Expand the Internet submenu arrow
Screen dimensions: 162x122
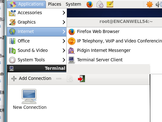[x=64, y=31]
